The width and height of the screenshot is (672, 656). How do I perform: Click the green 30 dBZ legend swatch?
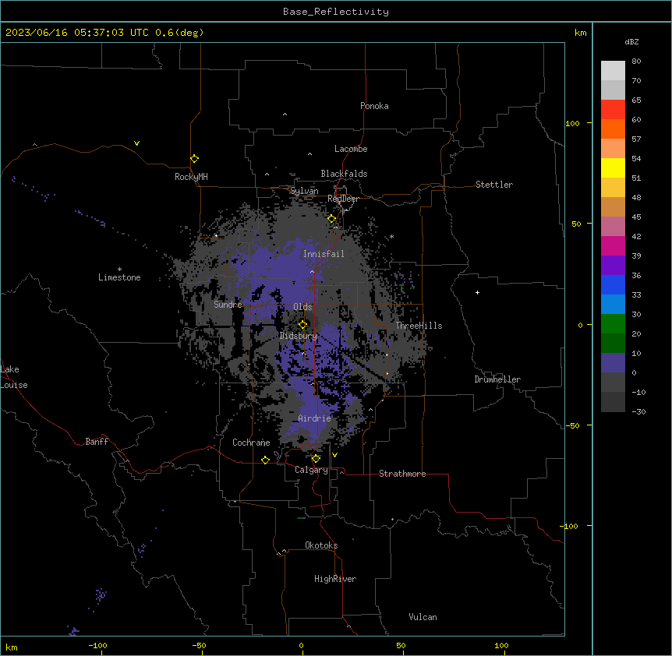pyautogui.click(x=613, y=324)
